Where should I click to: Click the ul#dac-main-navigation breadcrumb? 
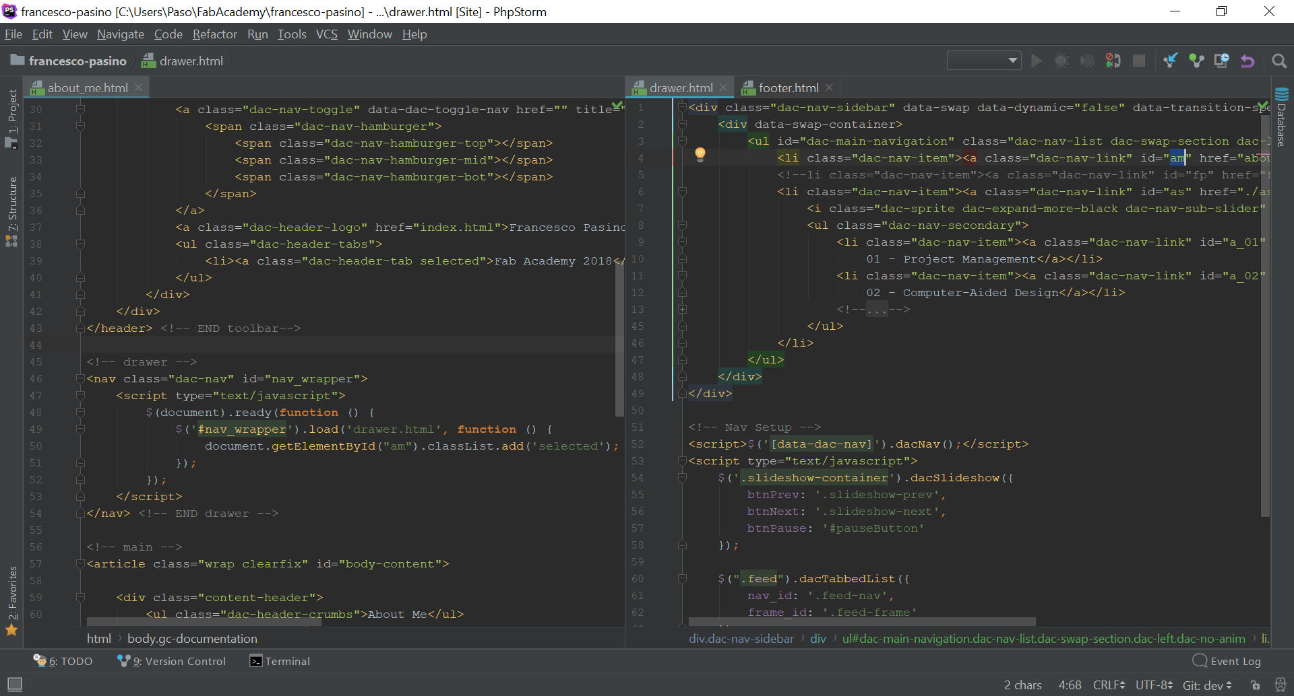[1044, 639]
